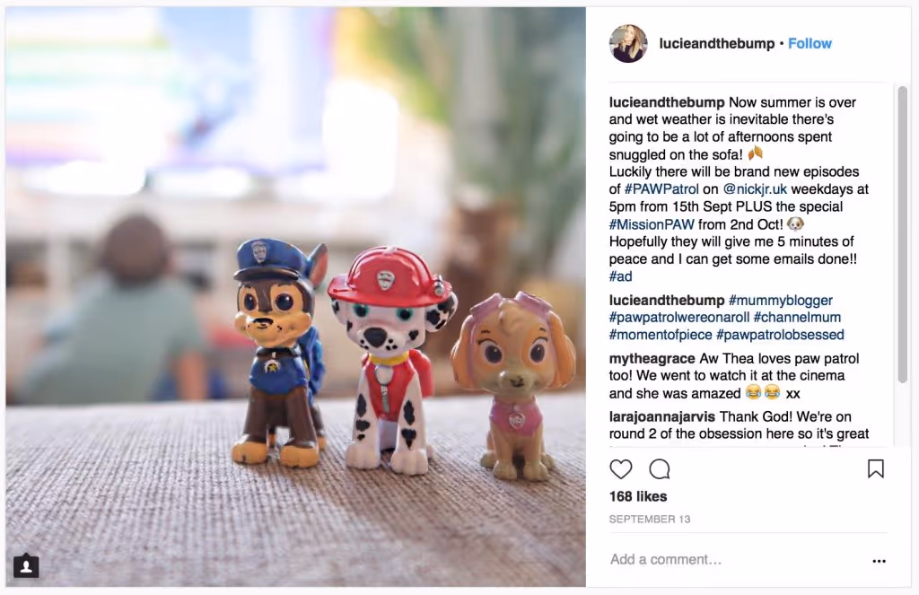Viewport: 919px width, 595px height.
Task: Open comments with the speech bubble icon
Action: (x=660, y=469)
